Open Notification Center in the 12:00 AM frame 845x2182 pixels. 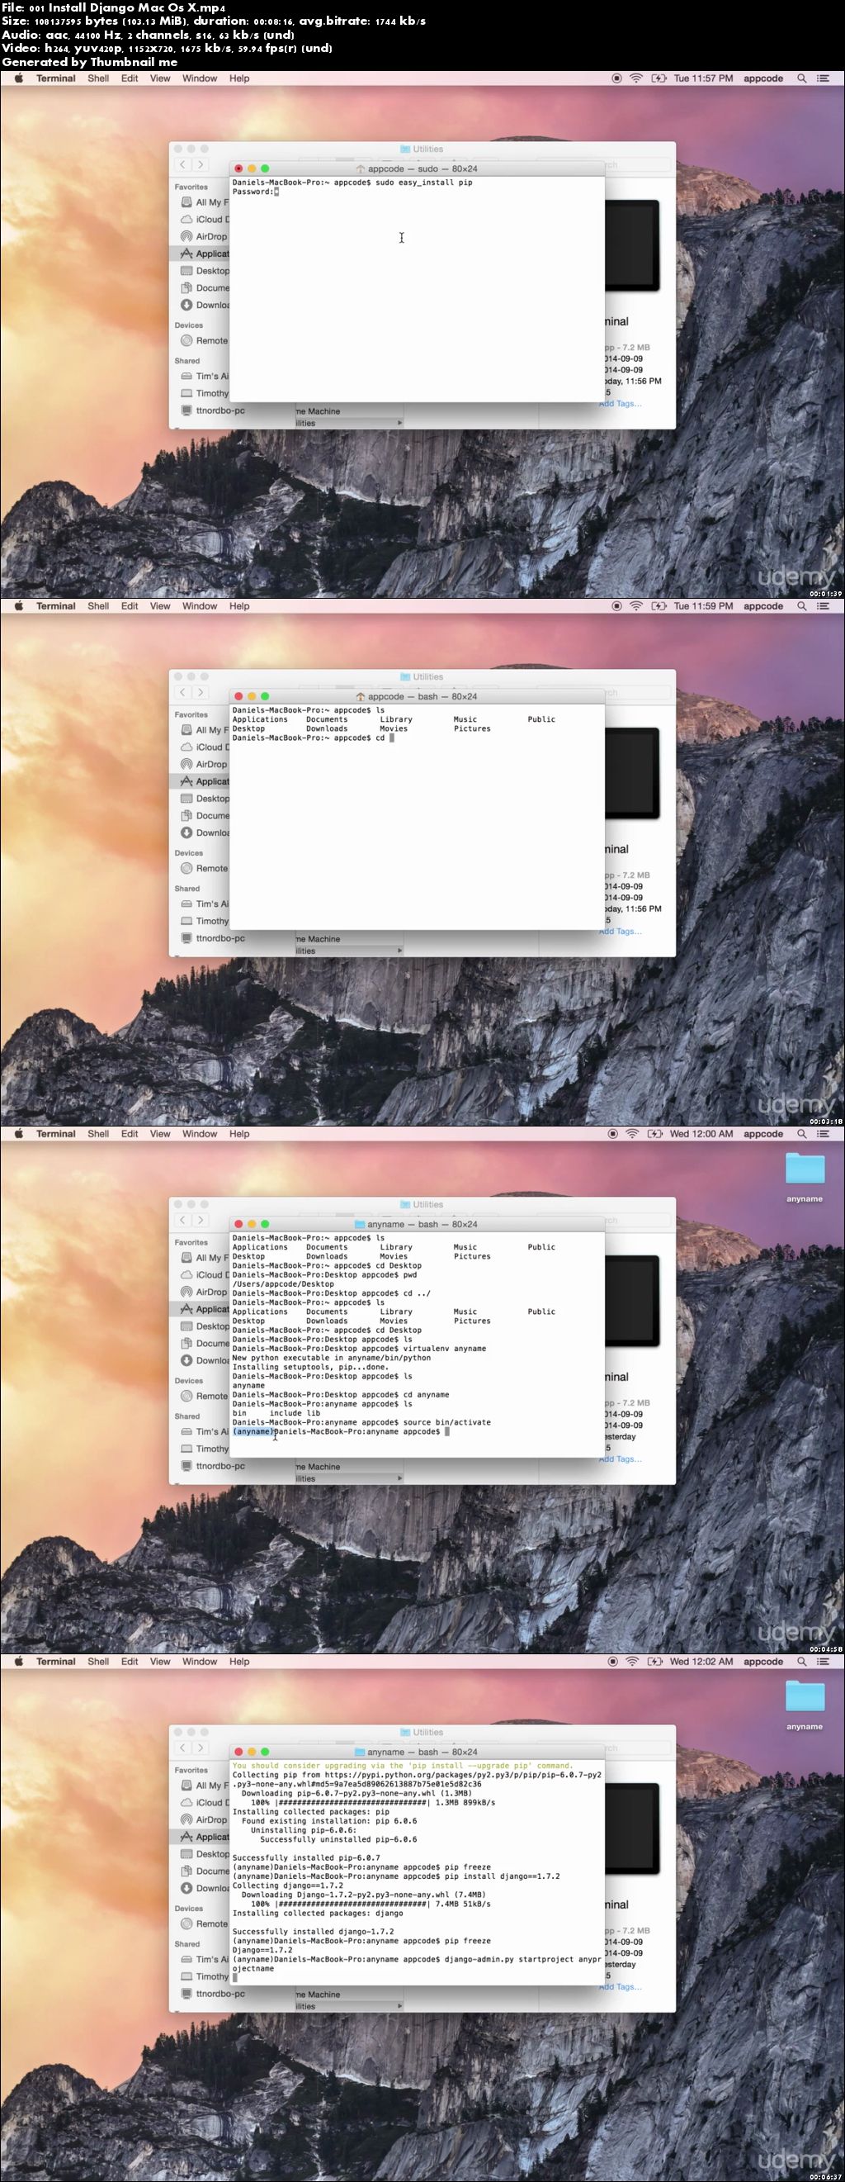click(822, 1133)
